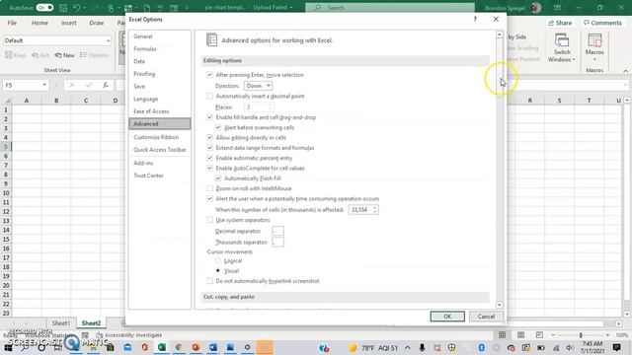Click the Share button in Excel ribbon
The width and height of the screenshot is (632, 355).
point(560,23)
